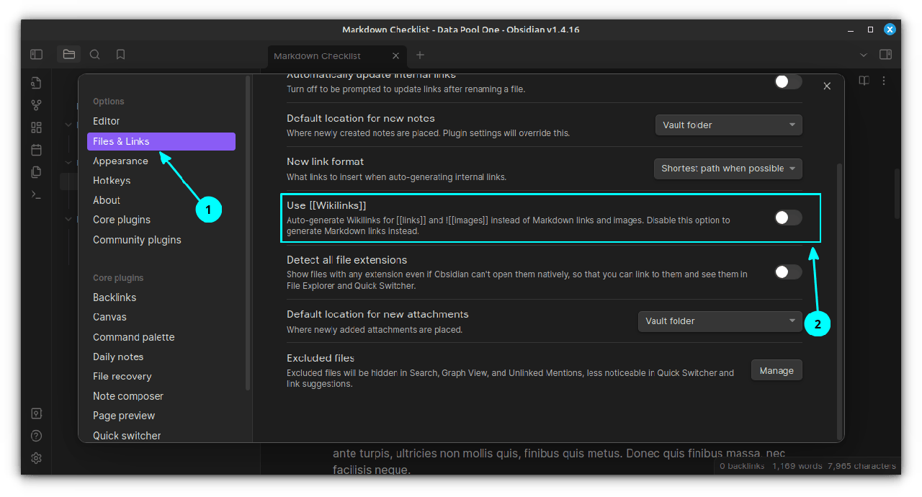Image resolution: width=922 pixels, height=497 pixels.
Task: Open Community plugins settings section
Action: pyautogui.click(x=137, y=240)
